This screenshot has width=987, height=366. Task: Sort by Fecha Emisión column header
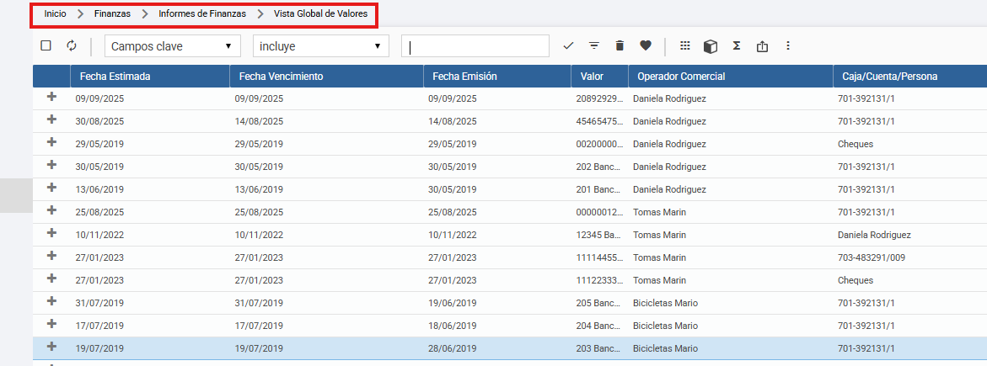(497, 76)
